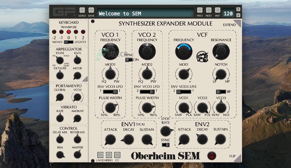Image resolution: width=291 pixels, height=168 pixels.
Task: Click the VCO 1 FREQUENCY knob
Action: click(x=110, y=51)
